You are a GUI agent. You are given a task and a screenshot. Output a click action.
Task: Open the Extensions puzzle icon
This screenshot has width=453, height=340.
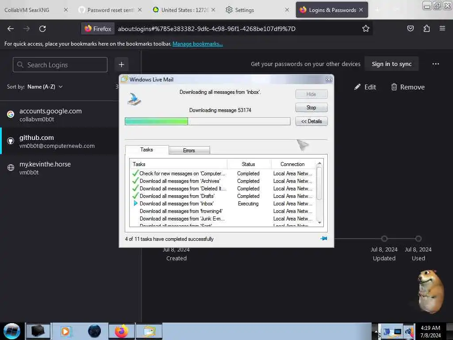(426, 28)
